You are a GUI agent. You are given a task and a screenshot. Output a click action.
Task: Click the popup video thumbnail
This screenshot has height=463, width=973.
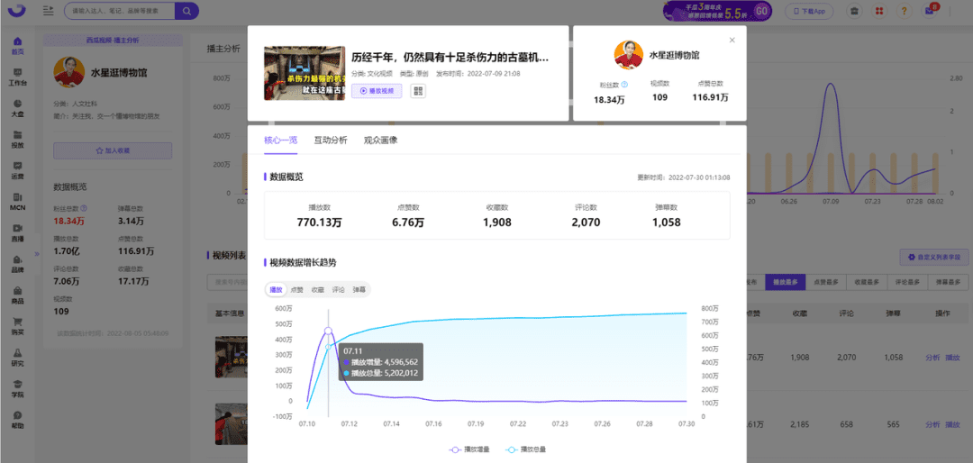coord(305,73)
